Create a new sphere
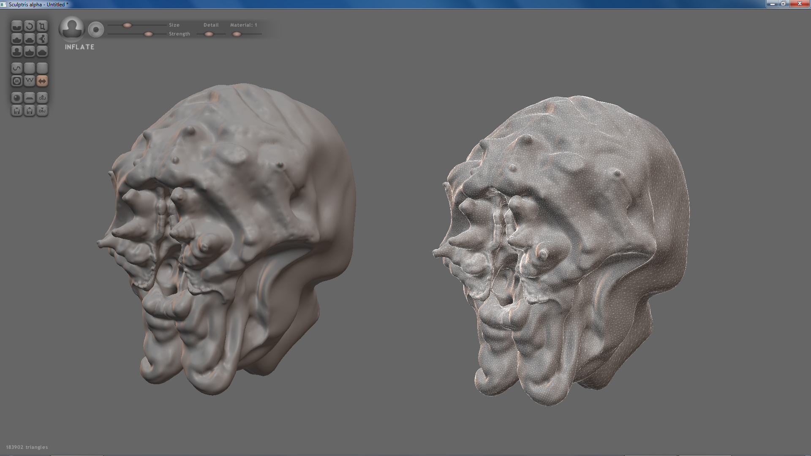Viewport: 811px width, 456px height. coord(17,98)
